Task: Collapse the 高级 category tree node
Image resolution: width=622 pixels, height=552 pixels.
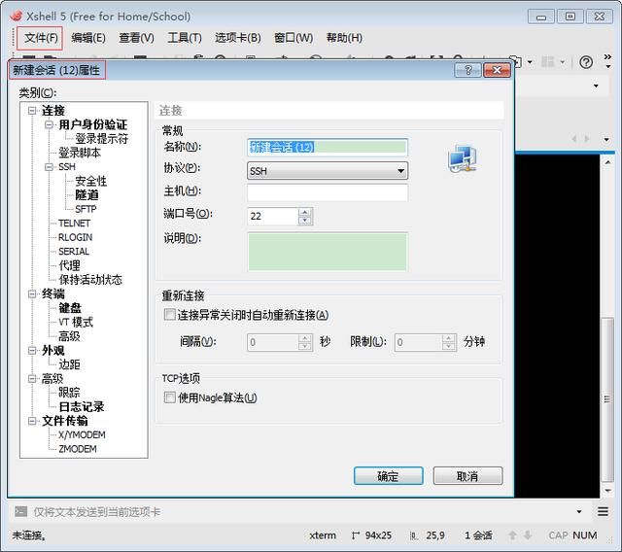Action: (32, 379)
